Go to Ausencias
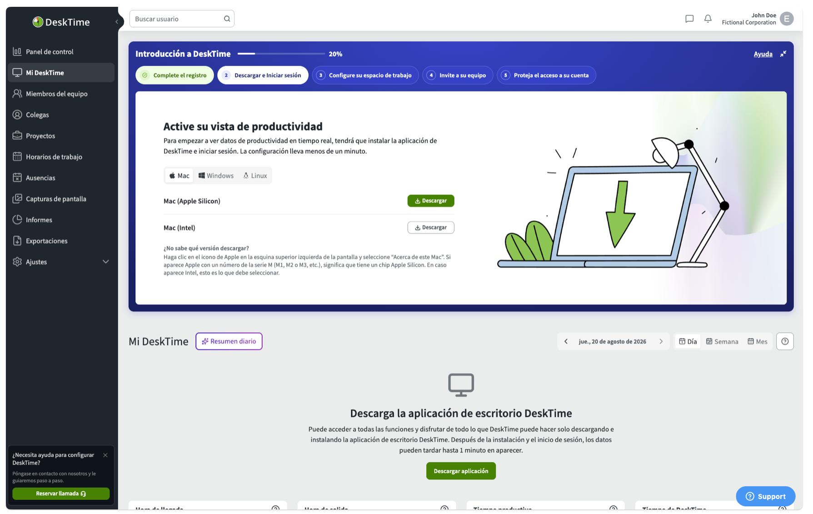813x514 pixels. pyautogui.click(x=61, y=178)
